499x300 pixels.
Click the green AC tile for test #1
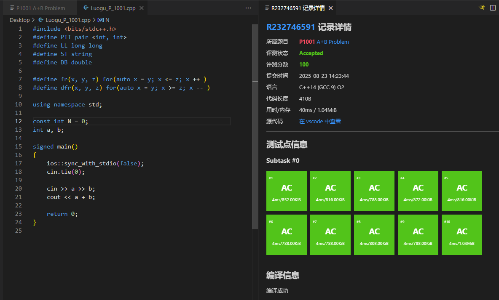point(287,191)
